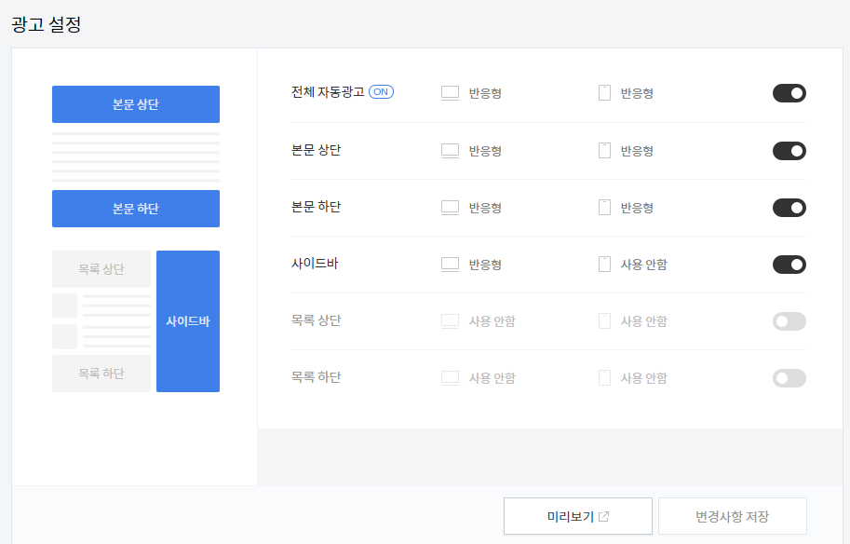850x544 pixels.
Task: Open desktop 반응형 setting for 전체 자동광고
Action: click(x=485, y=93)
